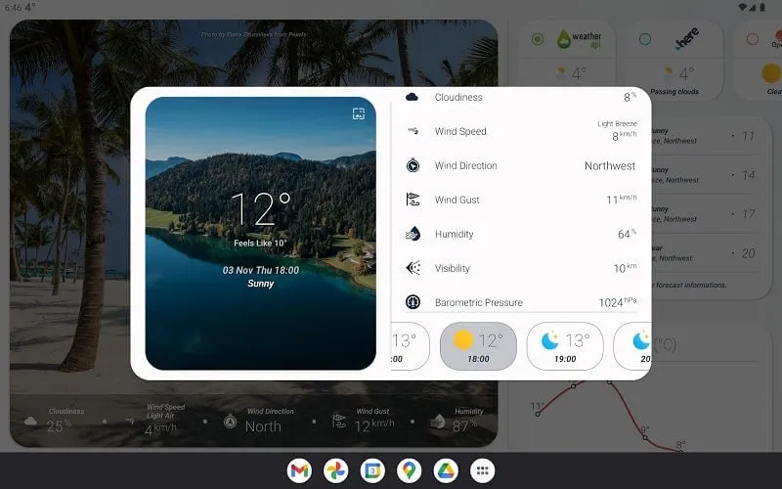Select the 18:00 hourly forecast chip
The width and height of the screenshot is (782, 489).
tap(478, 346)
